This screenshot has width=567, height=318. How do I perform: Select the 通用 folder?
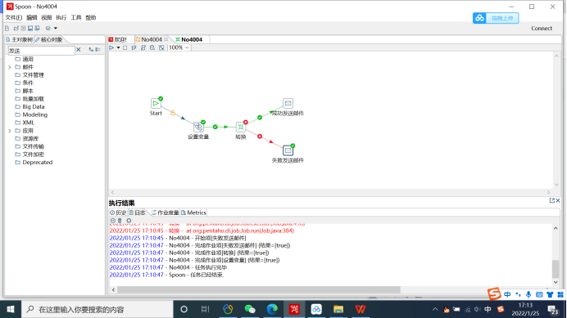coord(25,59)
